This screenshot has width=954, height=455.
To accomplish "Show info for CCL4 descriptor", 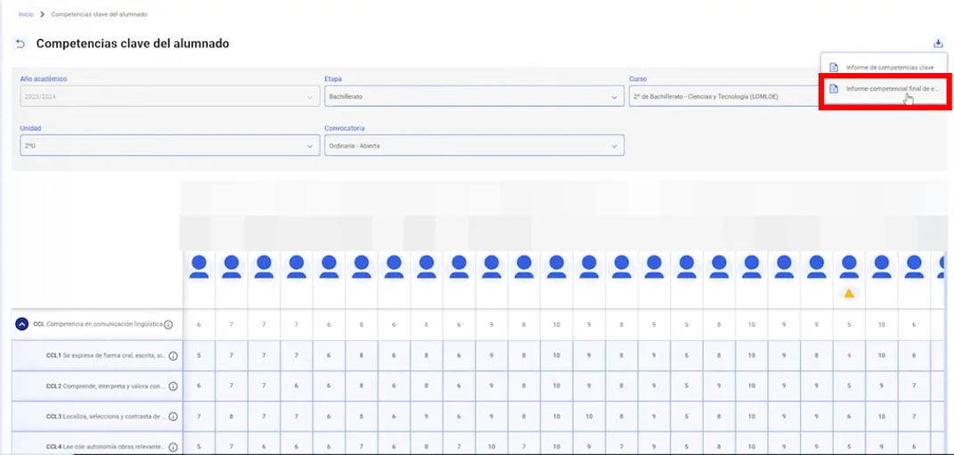I will [173, 447].
